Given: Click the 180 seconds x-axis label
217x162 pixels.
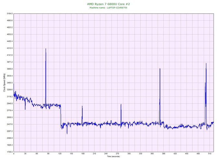Looking at the screenshot, I should coord(83,154).
